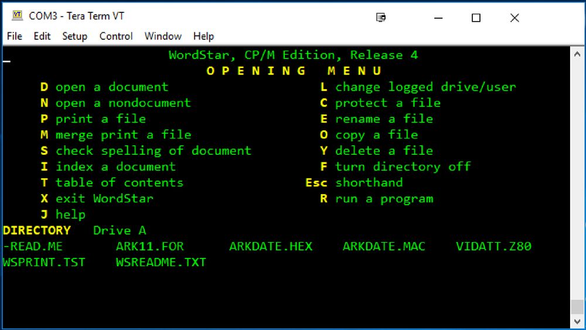Click the DIRECTORY heading

point(36,230)
